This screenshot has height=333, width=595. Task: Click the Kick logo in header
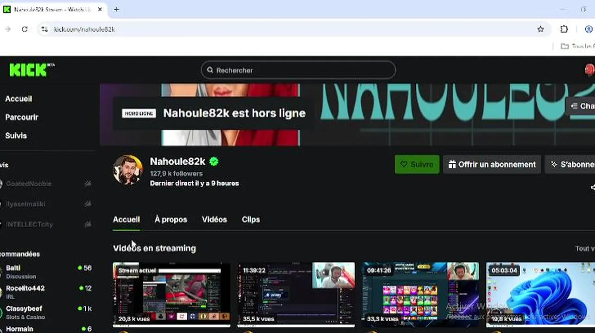click(32, 70)
